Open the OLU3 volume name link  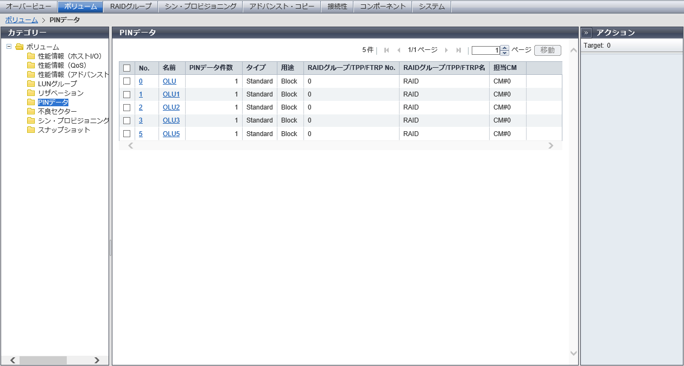[171, 120]
